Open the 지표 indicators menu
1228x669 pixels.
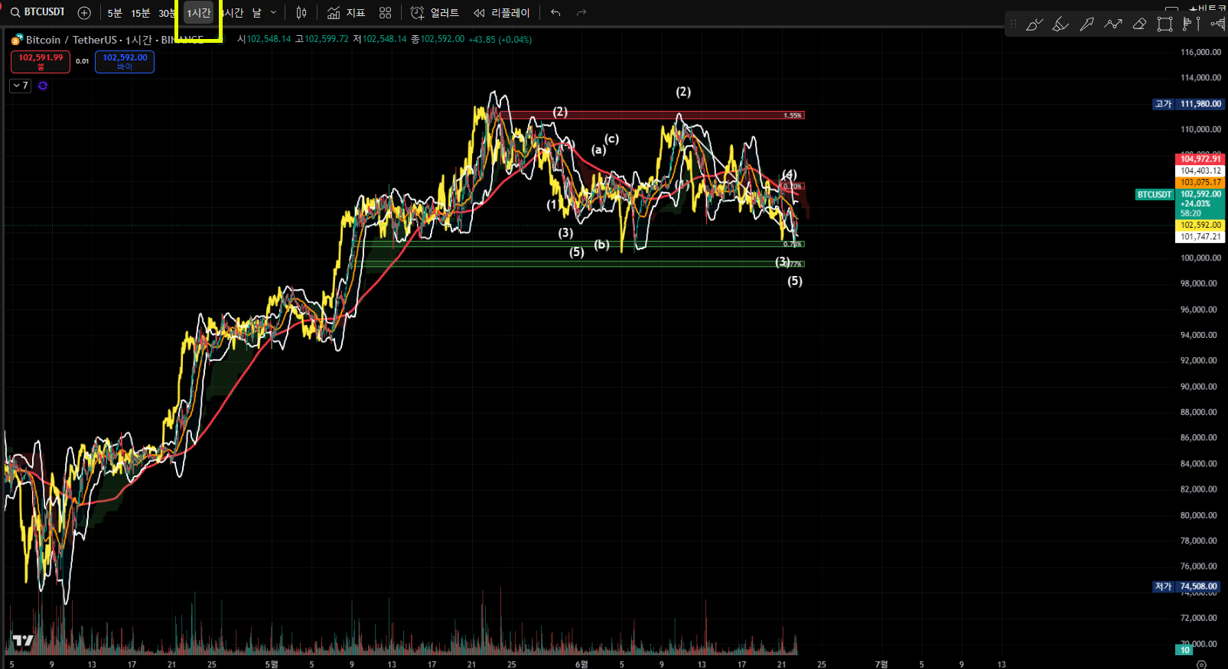pos(346,13)
